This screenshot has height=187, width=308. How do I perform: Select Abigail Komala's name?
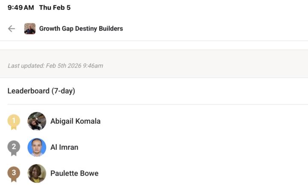[x=75, y=121]
